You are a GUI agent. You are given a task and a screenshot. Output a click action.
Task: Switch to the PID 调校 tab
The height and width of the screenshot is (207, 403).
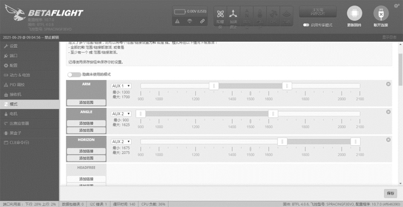(30, 85)
